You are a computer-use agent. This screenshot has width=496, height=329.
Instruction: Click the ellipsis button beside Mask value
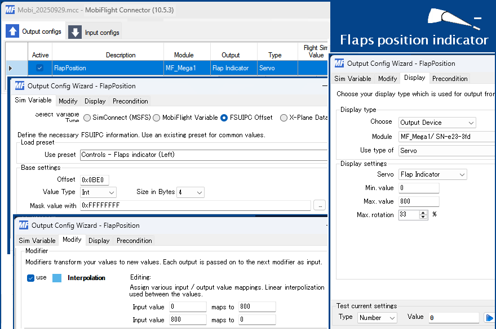tap(320, 206)
